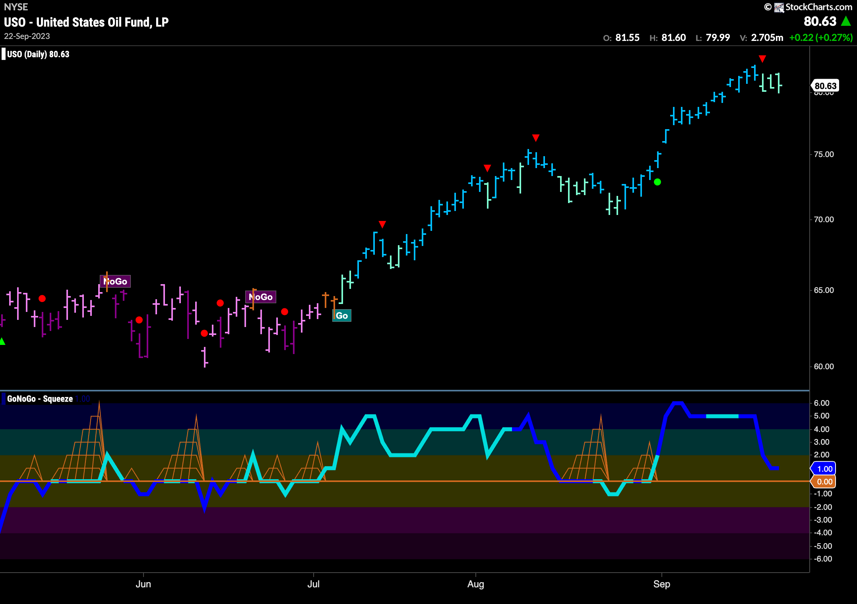Click the orange 0.00 zero-line value tag
857x604 pixels.
tap(824, 482)
